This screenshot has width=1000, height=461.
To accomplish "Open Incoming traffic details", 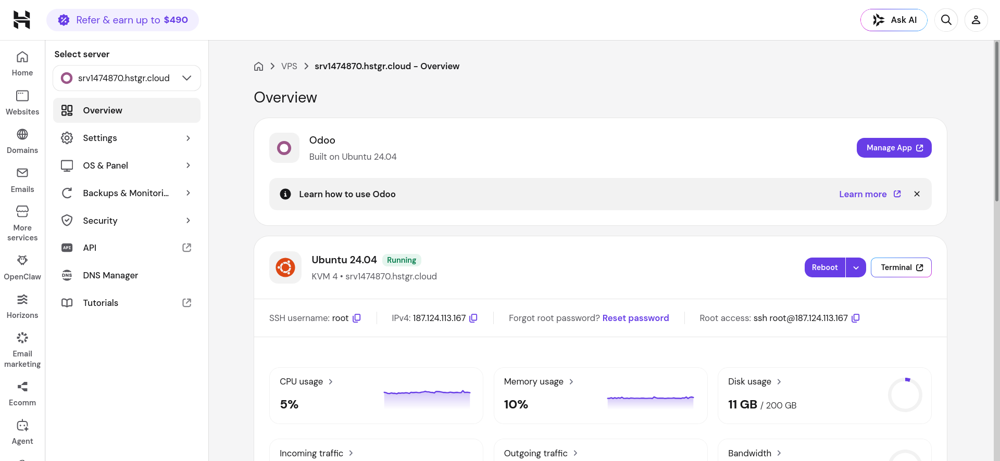I will coord(317,453).
